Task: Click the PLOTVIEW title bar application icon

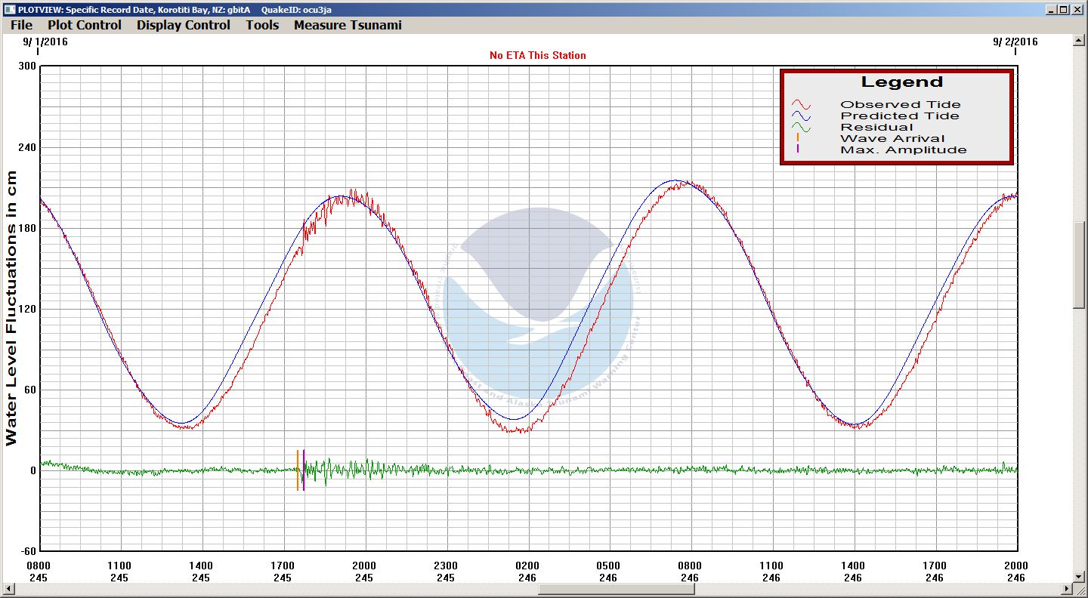Action: point(8,8)
